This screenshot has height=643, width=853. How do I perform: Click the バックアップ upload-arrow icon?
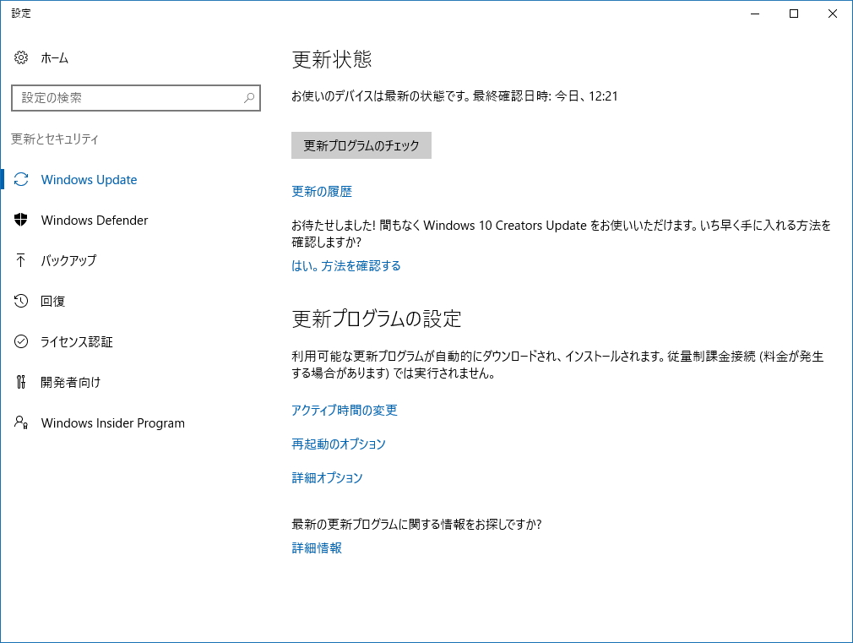21,260
